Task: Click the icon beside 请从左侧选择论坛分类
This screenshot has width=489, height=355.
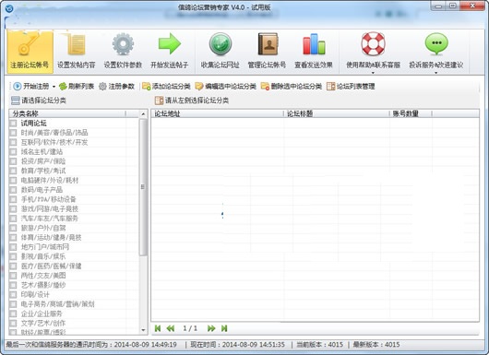Action: pos(159,101)
